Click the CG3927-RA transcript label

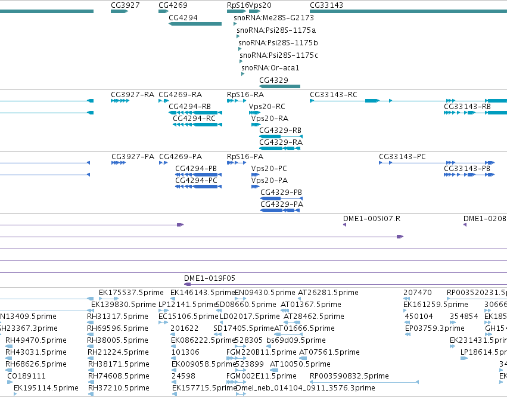pos(133,95)
